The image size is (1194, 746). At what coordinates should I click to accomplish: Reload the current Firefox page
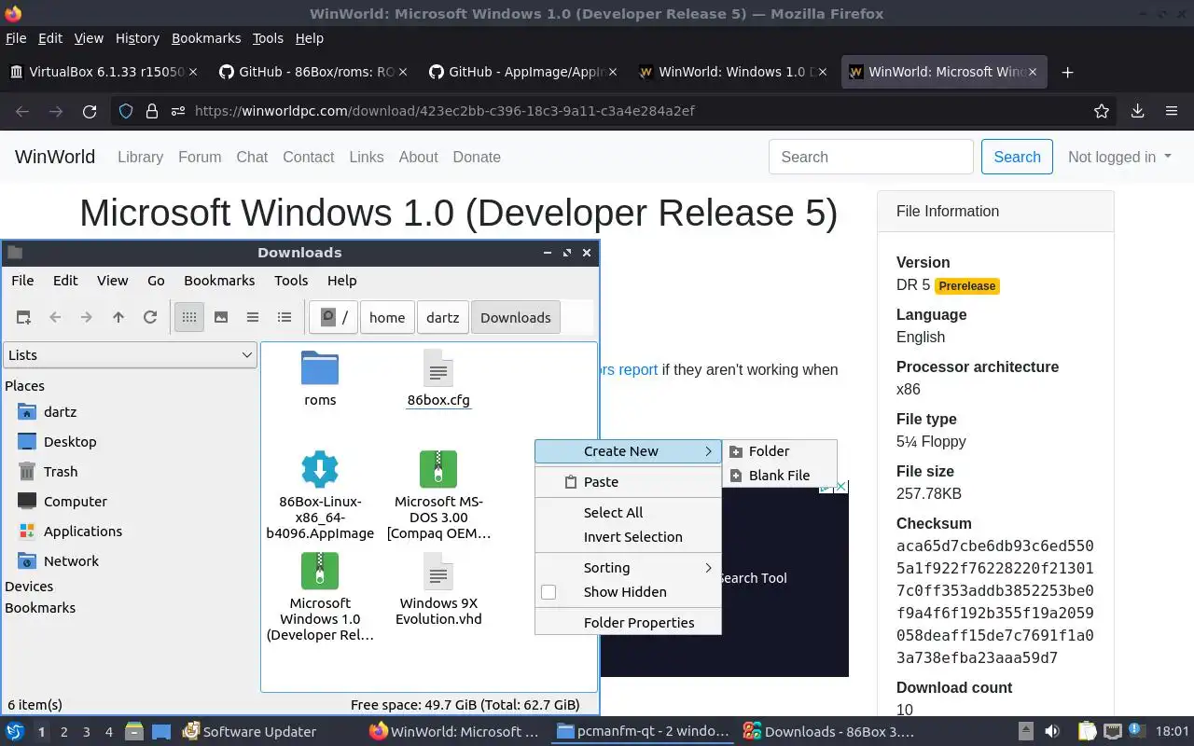[x=90, y=111]
